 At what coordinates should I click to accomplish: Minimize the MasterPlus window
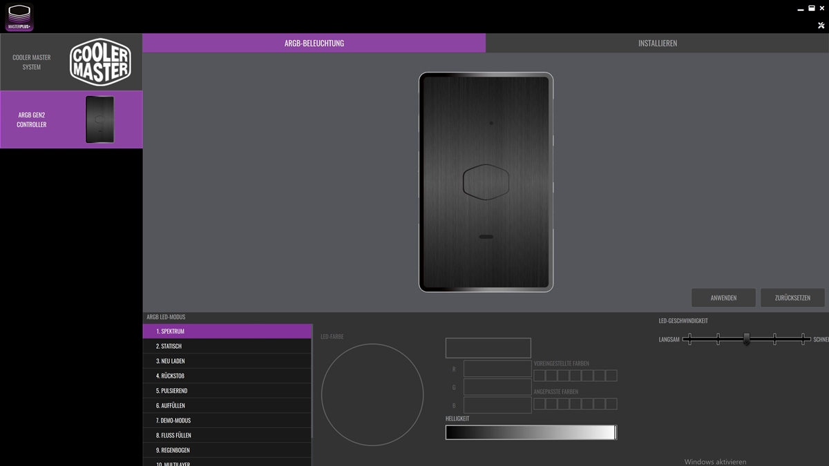tap(801, 8)
